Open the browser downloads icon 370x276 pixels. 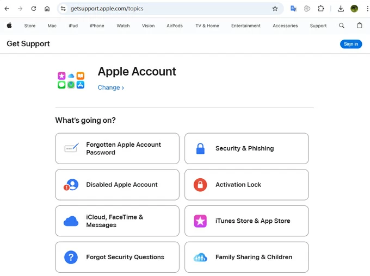point(341,9)
